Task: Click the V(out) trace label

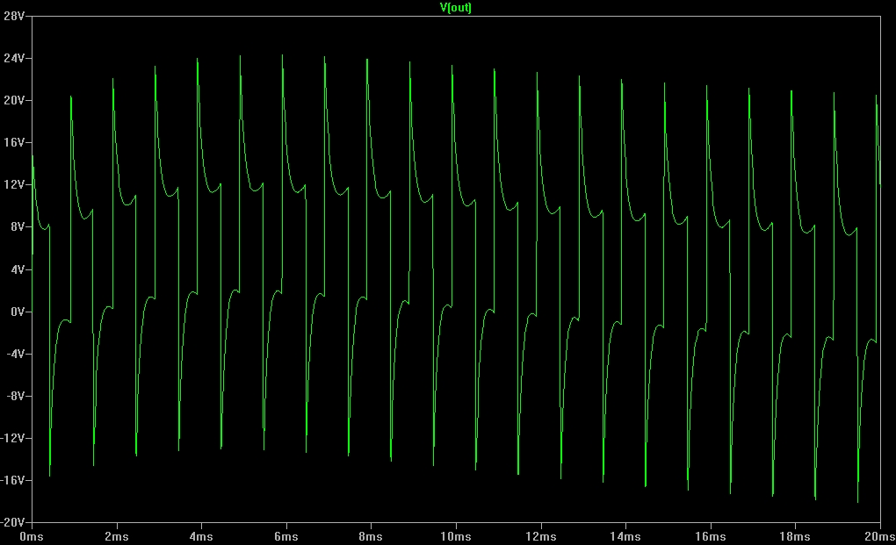Action: point(455,7)
